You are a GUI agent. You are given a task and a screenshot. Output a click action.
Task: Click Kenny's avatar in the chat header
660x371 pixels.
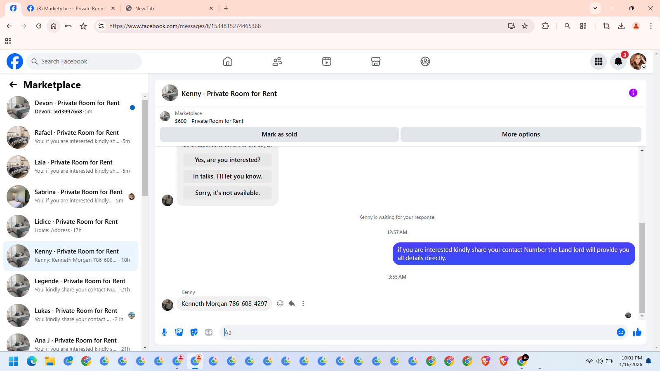coord(170,93)
